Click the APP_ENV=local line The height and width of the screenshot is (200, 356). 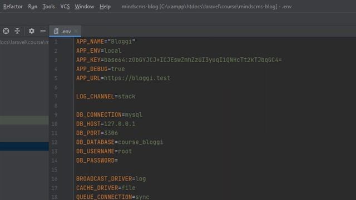(98, 51)
